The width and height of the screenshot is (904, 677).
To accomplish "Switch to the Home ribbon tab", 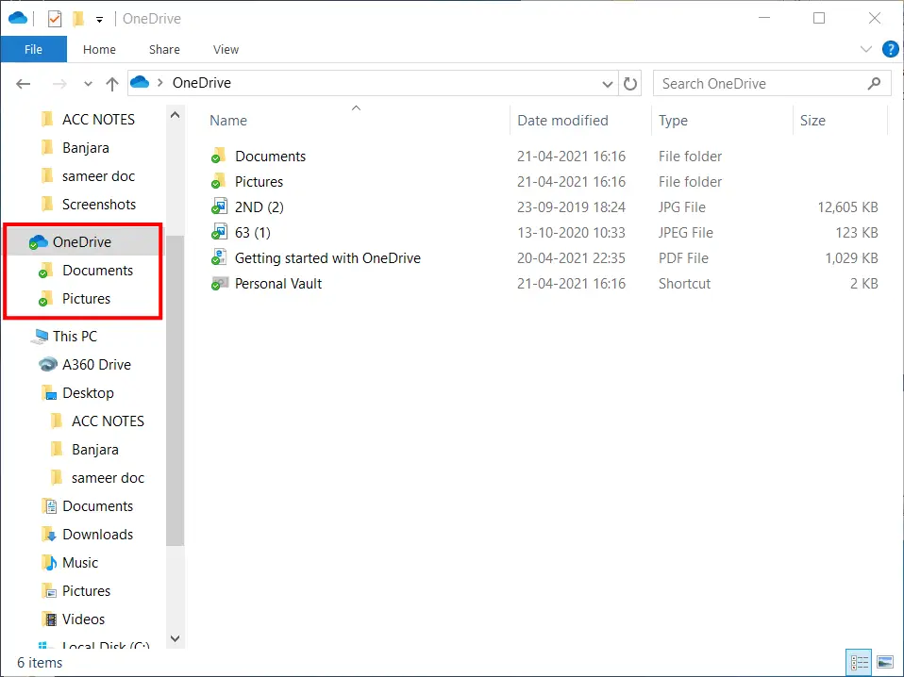I will 99,50.
